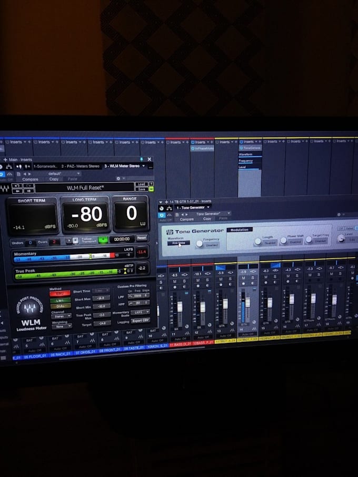Viewport: 358px width, 477px height.
Task: Open WLM help question mark
Action: pos(151,184)
